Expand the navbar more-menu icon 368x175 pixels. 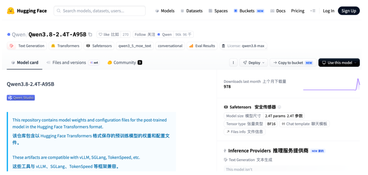point(313,11)
